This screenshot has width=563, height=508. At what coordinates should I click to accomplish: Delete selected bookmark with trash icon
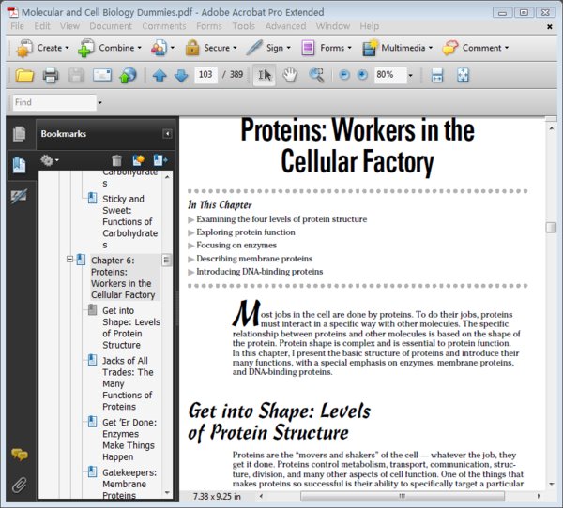click(117, 161)
